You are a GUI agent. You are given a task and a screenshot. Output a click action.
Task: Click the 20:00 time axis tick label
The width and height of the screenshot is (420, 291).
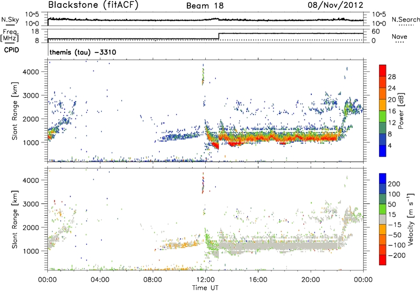310,280
